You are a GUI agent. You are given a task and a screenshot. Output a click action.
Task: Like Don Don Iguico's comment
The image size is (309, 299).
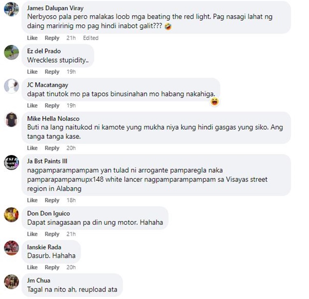tap(32, 234)
